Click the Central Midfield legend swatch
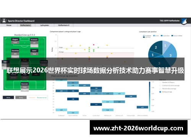 point(172,36)
